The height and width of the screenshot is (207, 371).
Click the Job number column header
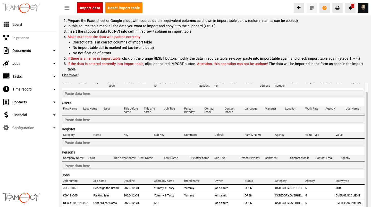pyautogui.click(x=71, y=181)
